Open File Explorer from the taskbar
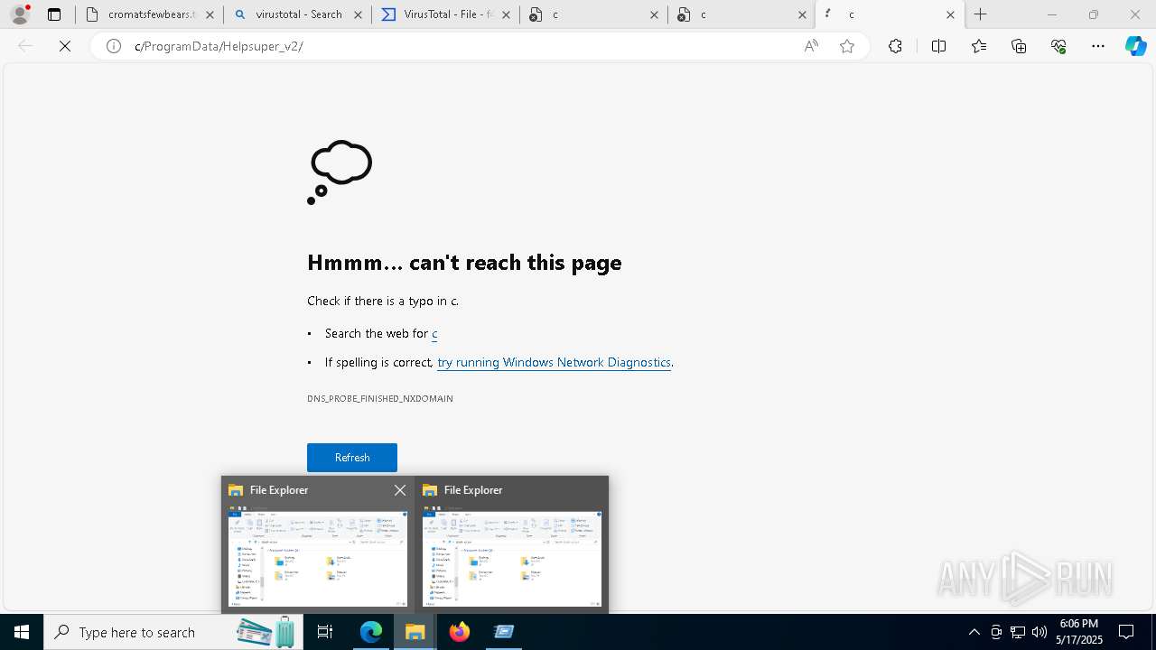Image resolution: width=1156 pixels, height=650 pixels. point(415,632)
